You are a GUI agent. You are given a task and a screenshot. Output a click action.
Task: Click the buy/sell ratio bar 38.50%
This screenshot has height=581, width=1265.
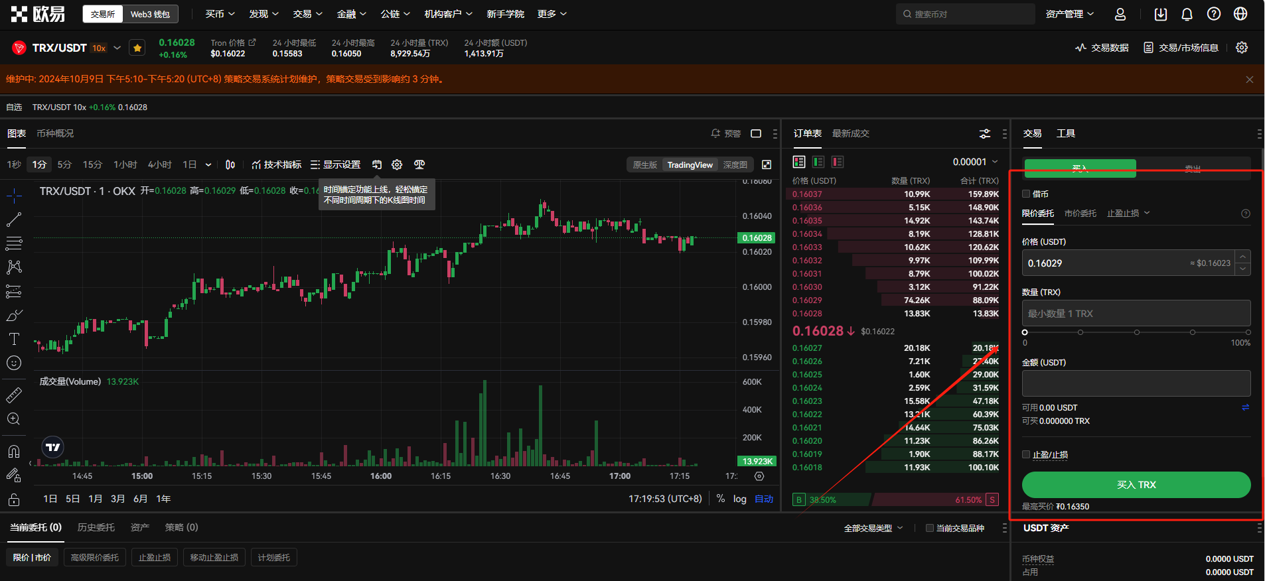[x=832, y=499]
